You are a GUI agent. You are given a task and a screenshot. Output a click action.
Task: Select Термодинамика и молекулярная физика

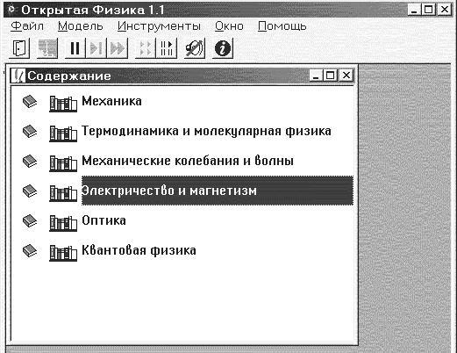206,131
